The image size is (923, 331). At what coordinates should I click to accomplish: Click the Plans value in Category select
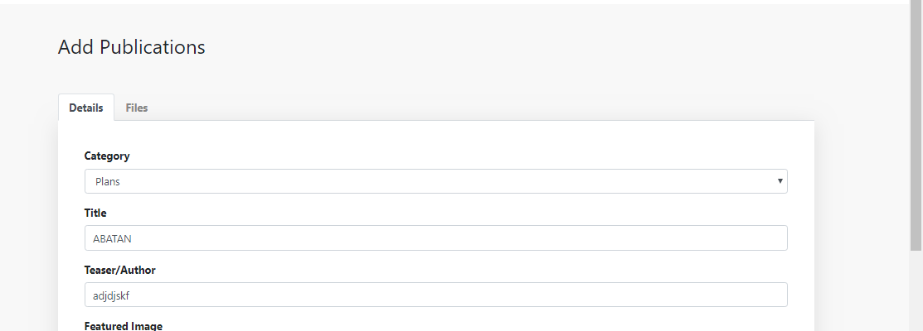(108, 181)
